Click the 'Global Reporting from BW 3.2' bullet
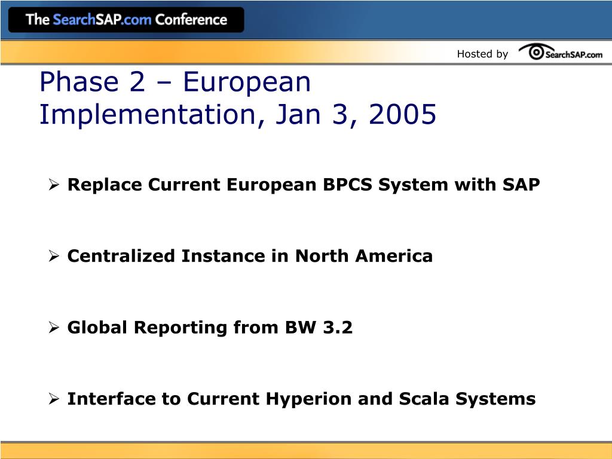The height and width of the screenshot is (459, 612). tap(200, 328)
